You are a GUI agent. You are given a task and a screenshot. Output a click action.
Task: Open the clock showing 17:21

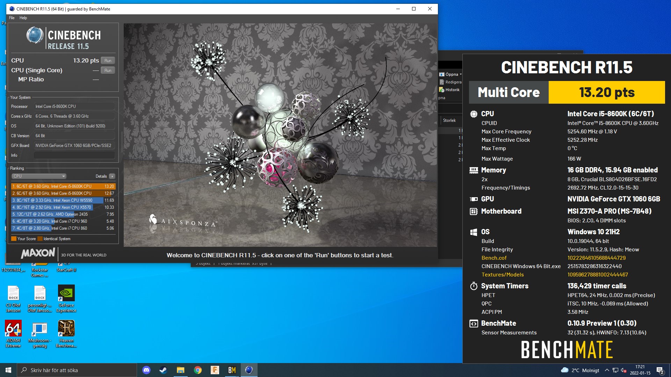[x=640, y=370]
